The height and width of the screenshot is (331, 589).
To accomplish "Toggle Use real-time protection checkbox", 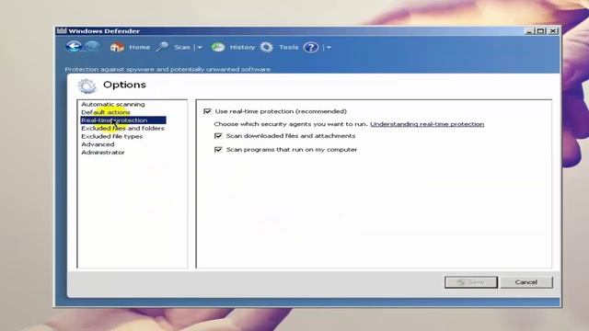I will (x=207, y=111).
